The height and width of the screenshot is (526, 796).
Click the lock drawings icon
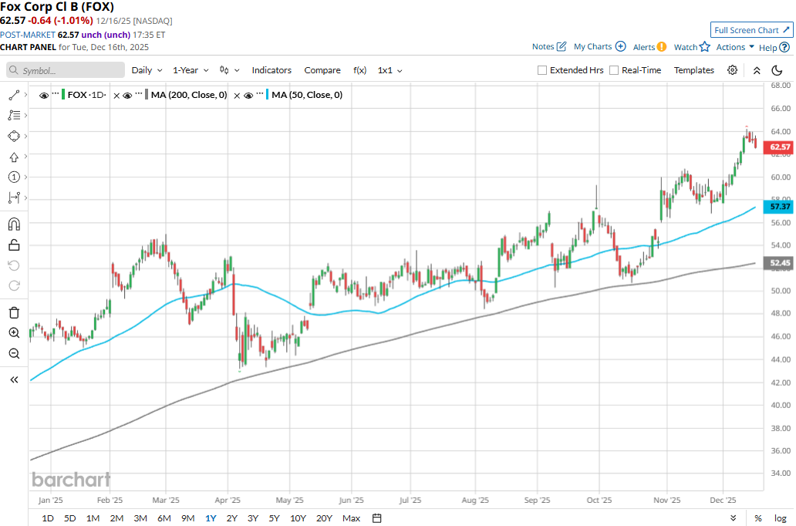[x=14, y=245]
